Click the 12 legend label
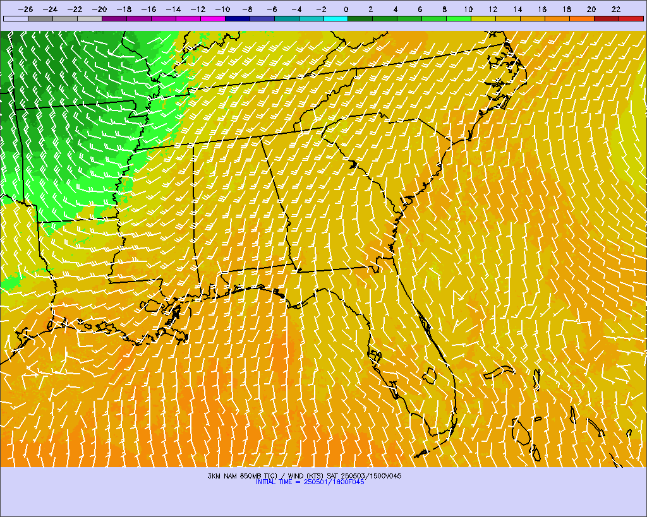 pos(493,9)
